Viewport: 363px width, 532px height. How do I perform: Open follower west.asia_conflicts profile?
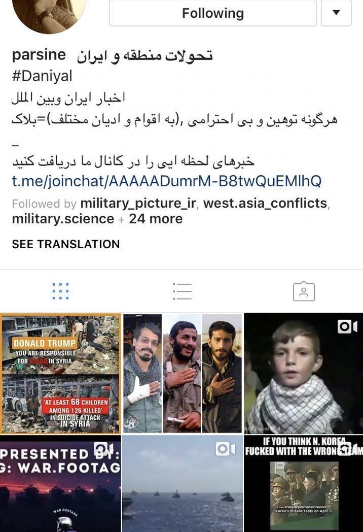pyautogui.click(x=265, y=203)
